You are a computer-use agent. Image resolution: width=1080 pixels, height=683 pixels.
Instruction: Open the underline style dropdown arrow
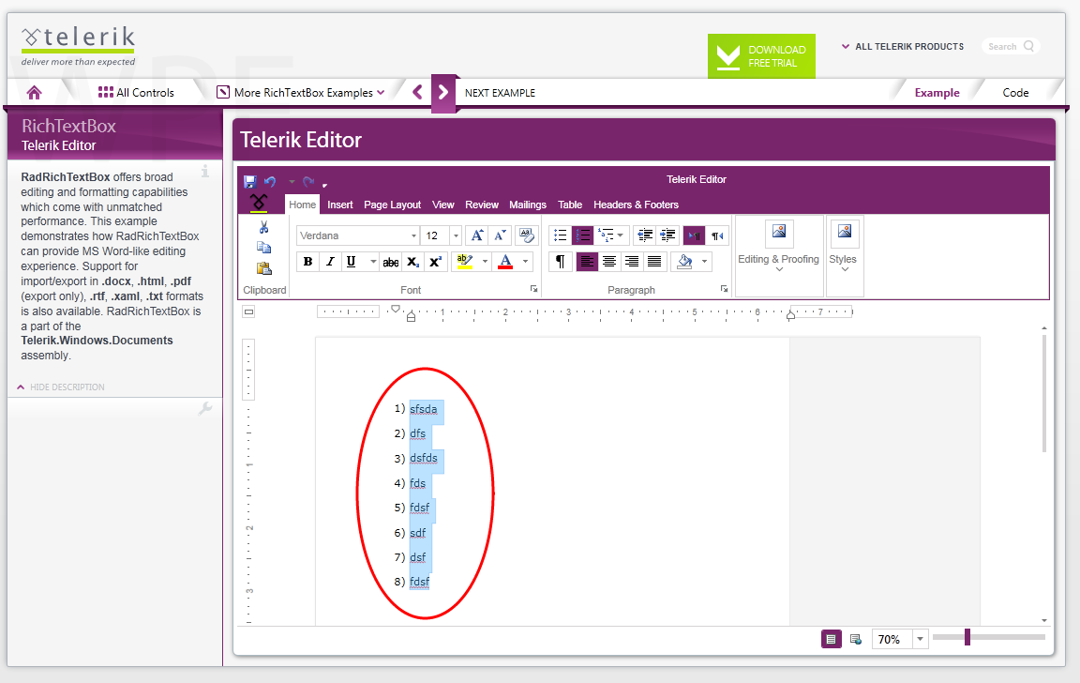coord(372,262)
